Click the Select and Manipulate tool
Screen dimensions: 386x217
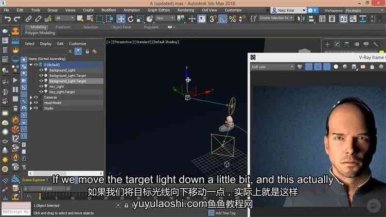pyautogui.click(x=192, y=19)
